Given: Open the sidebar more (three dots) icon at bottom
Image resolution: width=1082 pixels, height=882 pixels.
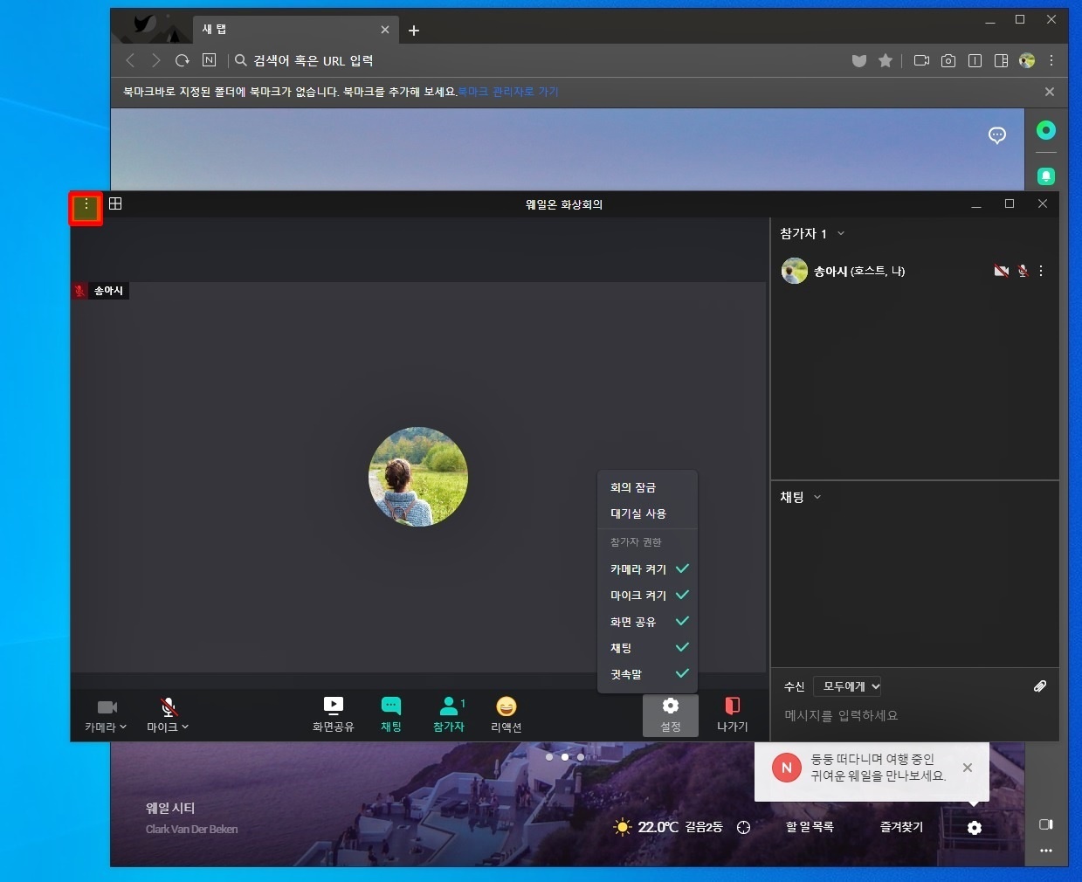Looking at the screenshot, I should (1046, 851).
